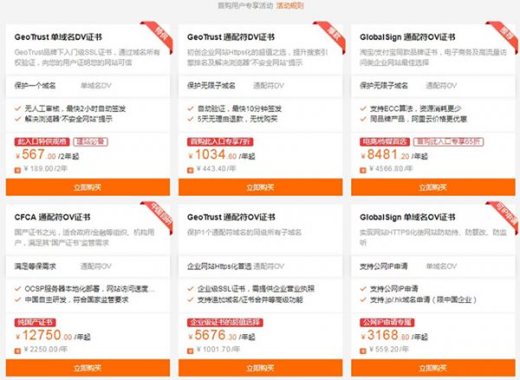
Task: Click the 电商/传媒首选 red tag
Action: (x=385, y=142)
